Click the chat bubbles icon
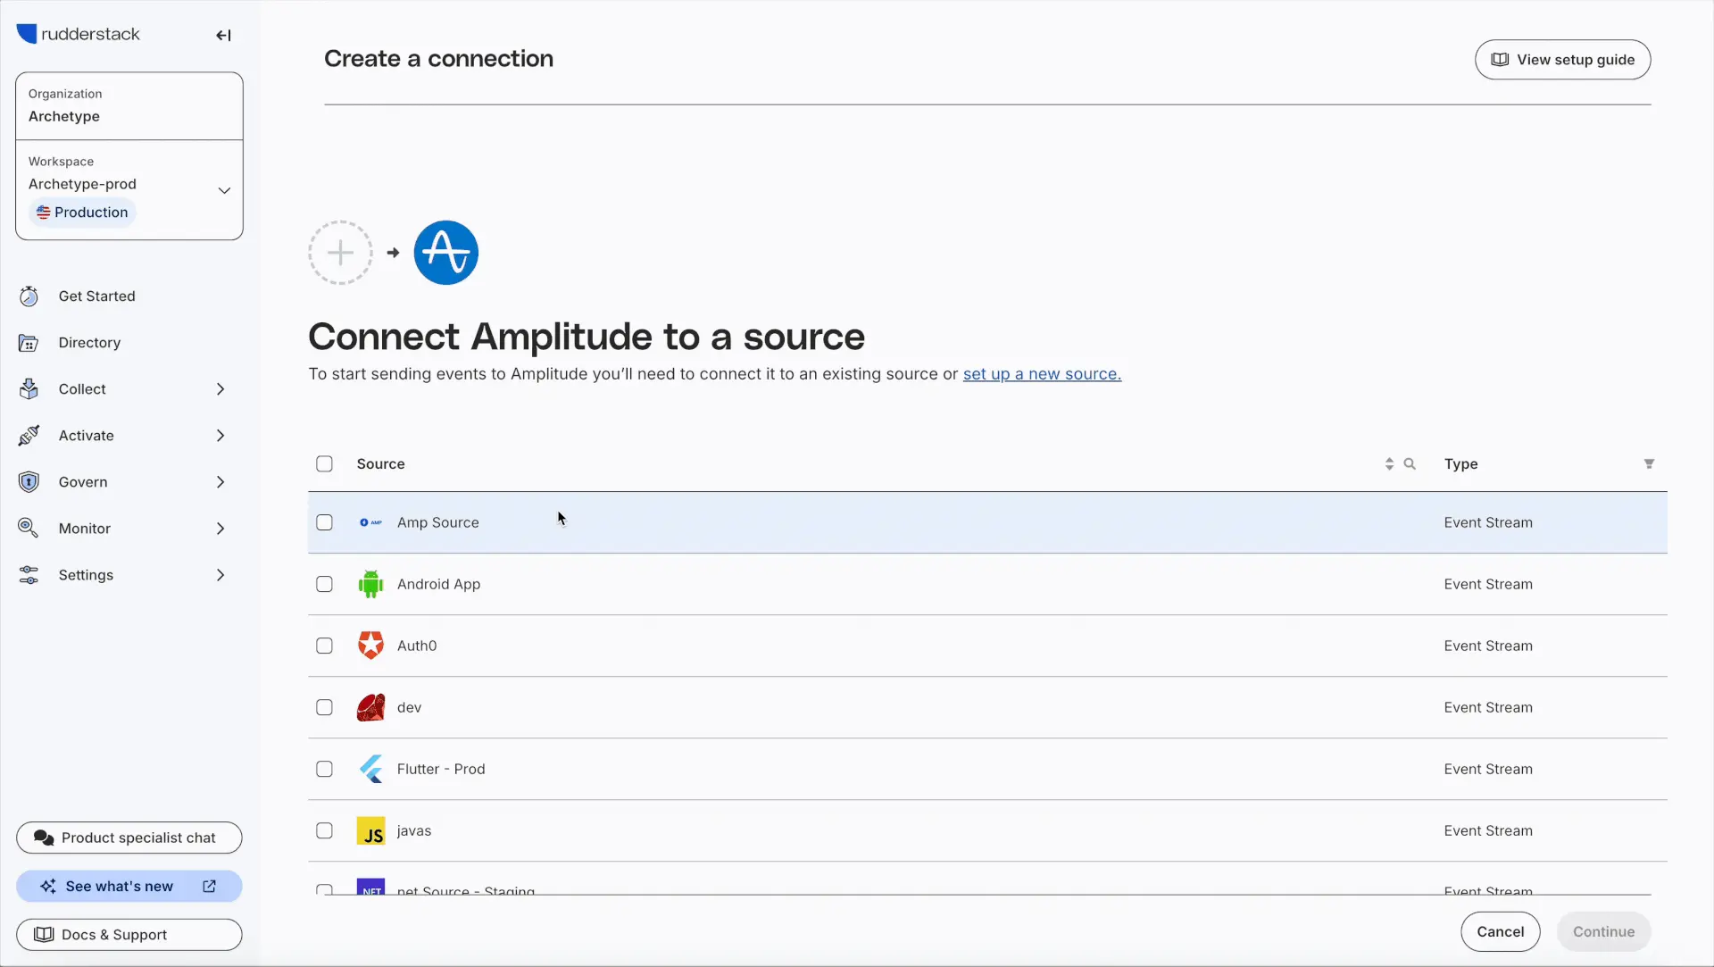Image resolution: width=1714 pixels, height=967 pixels. point(44,838)
